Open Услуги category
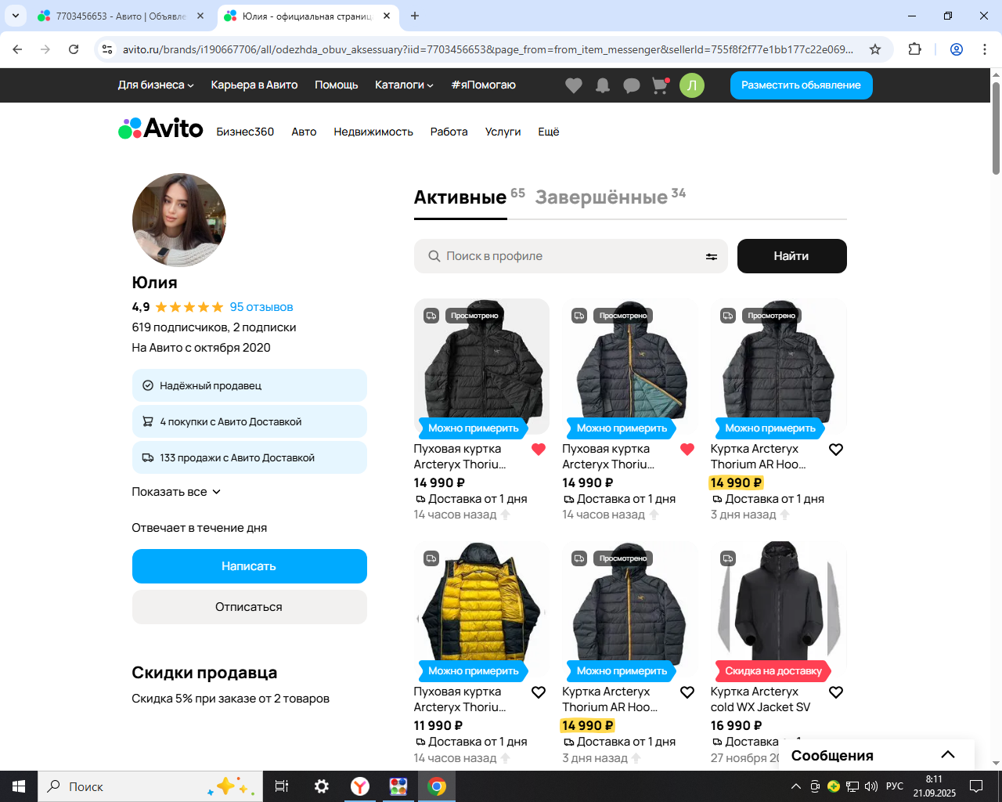 click(x=503, y=132)
